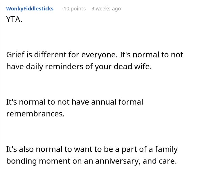Screen dimensions: 197x169
Task: Open WonkyFiddlesticks user profile link
Action: pyautogui.click(x=30, y=8)
